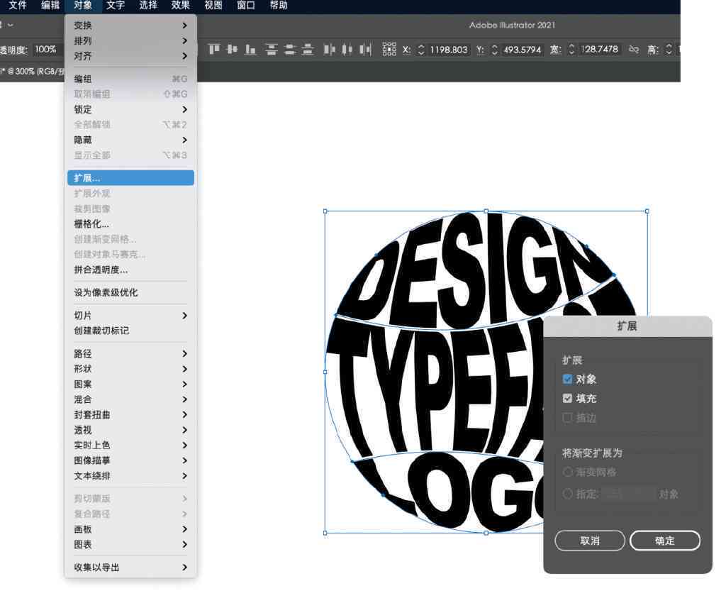This screenshot has height=603, width=726.
Task: Click the X coordinate field
Action: point(449,50)
